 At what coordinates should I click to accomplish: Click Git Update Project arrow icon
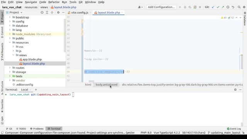213,7
